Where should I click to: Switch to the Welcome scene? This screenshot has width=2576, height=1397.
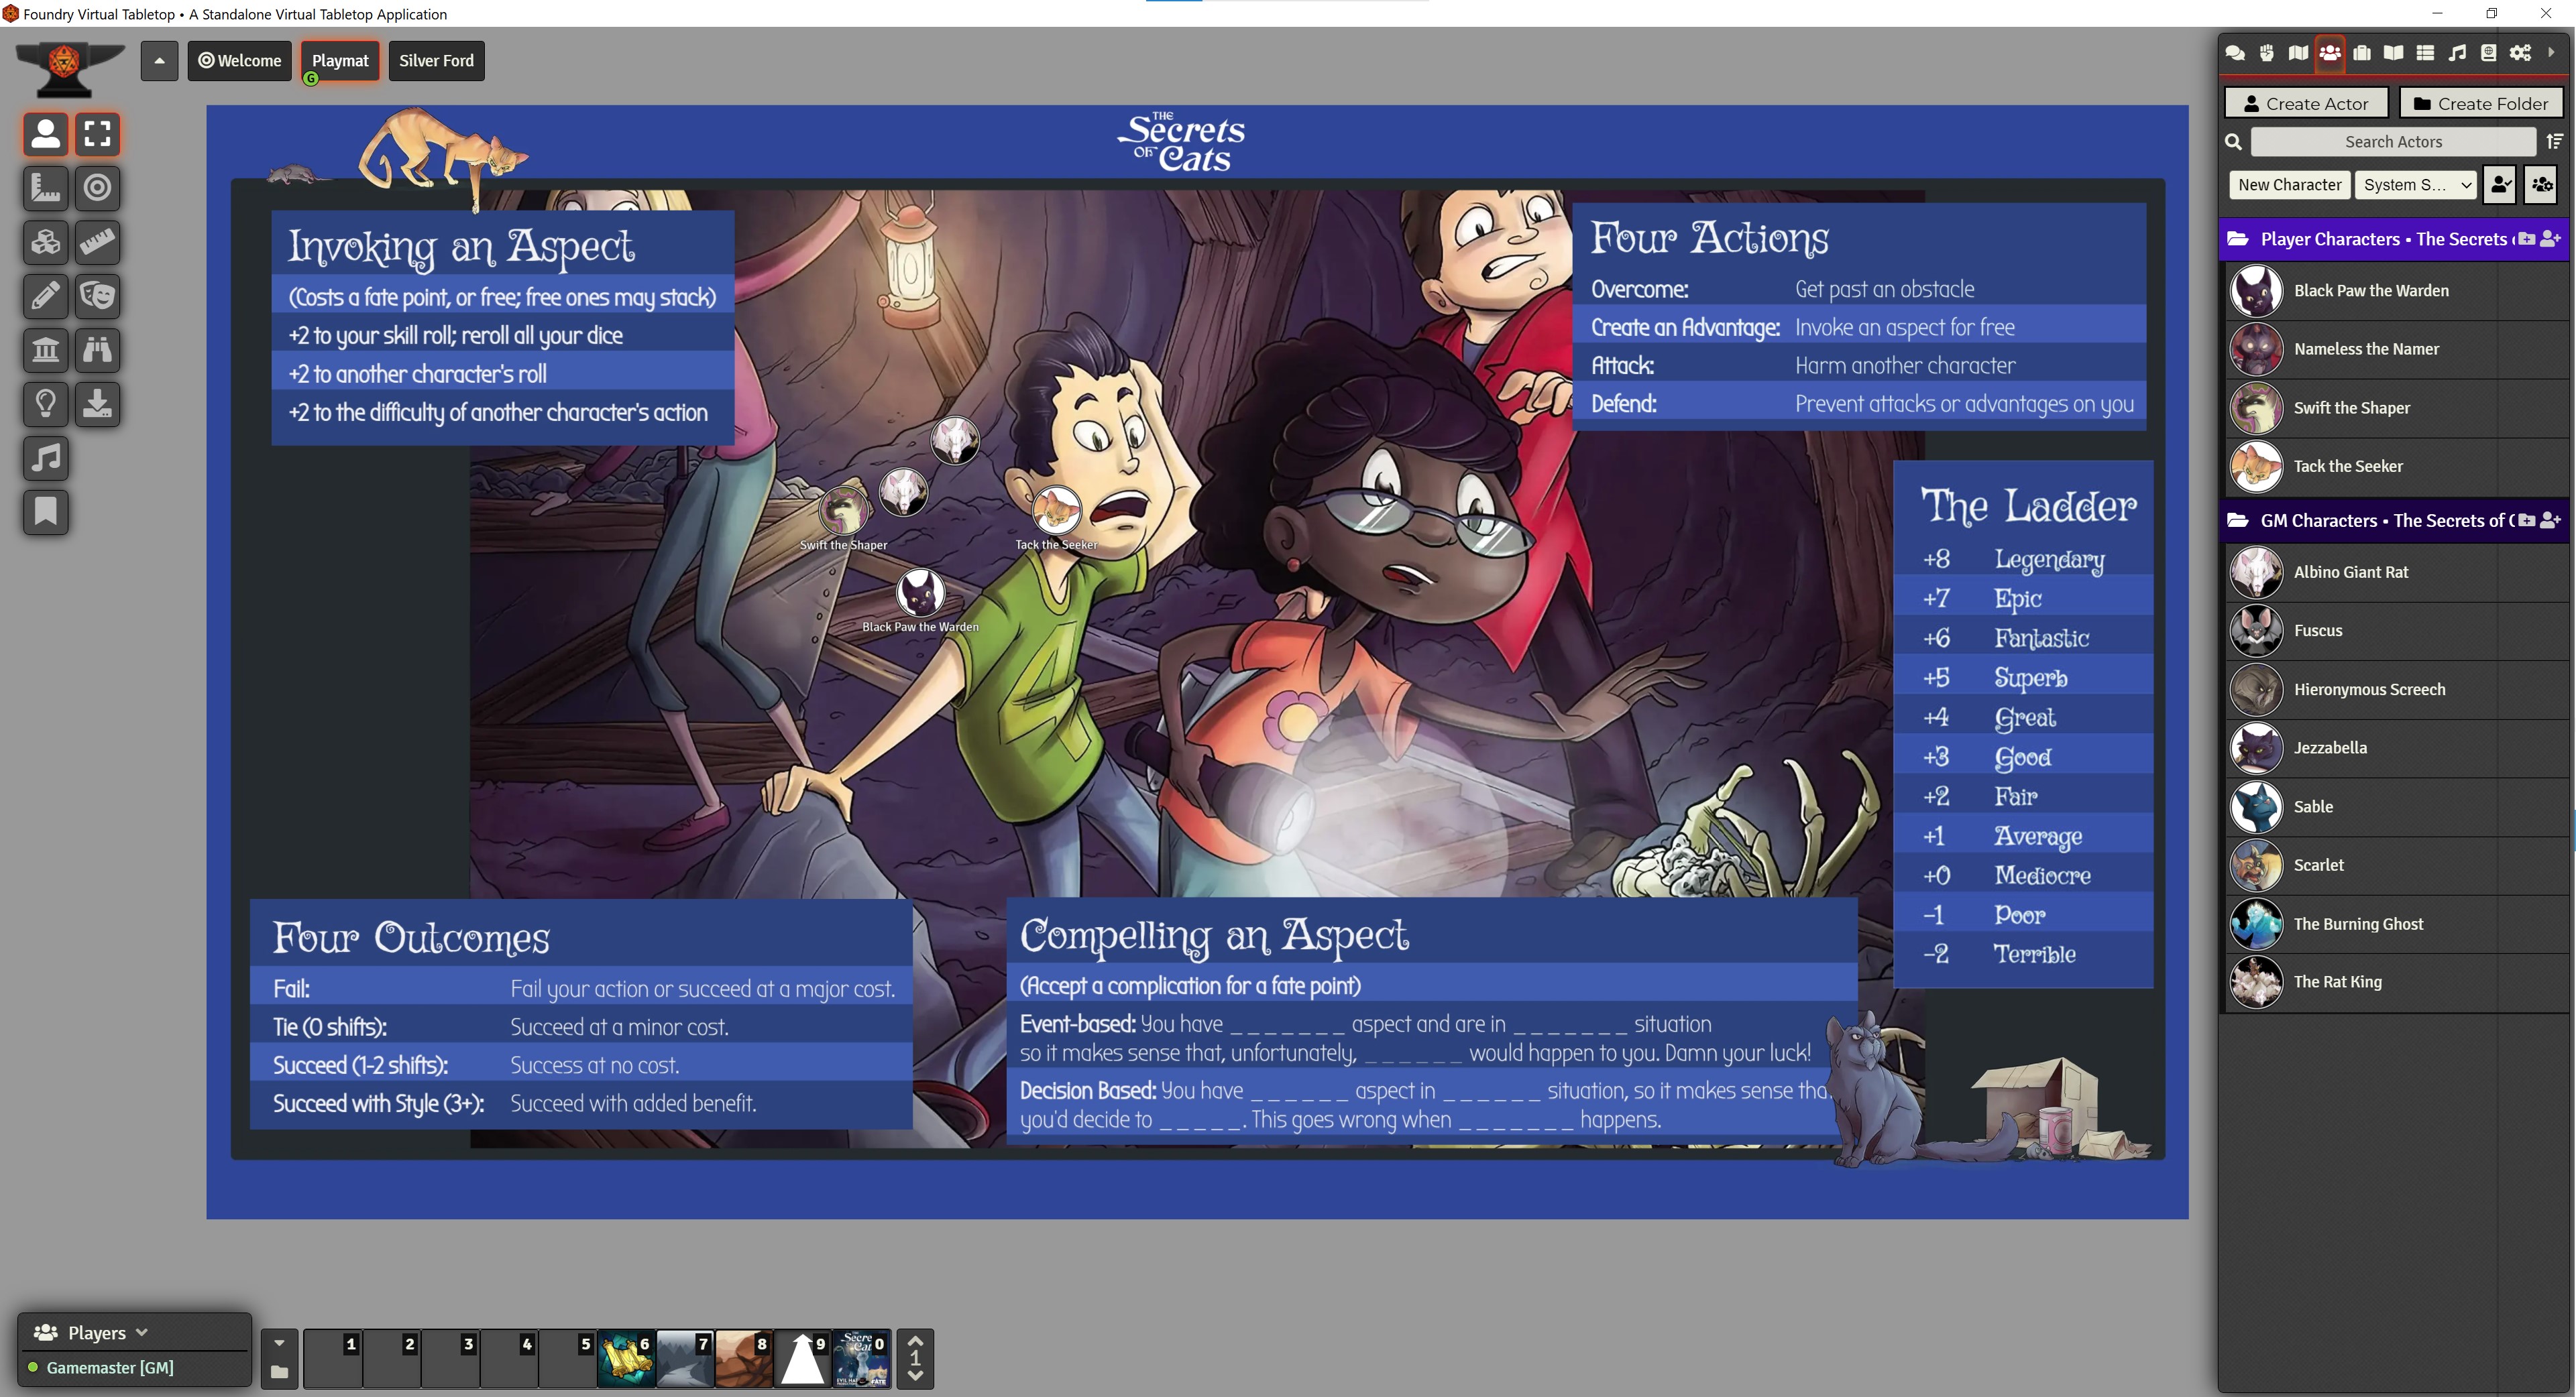coord(240,61)
